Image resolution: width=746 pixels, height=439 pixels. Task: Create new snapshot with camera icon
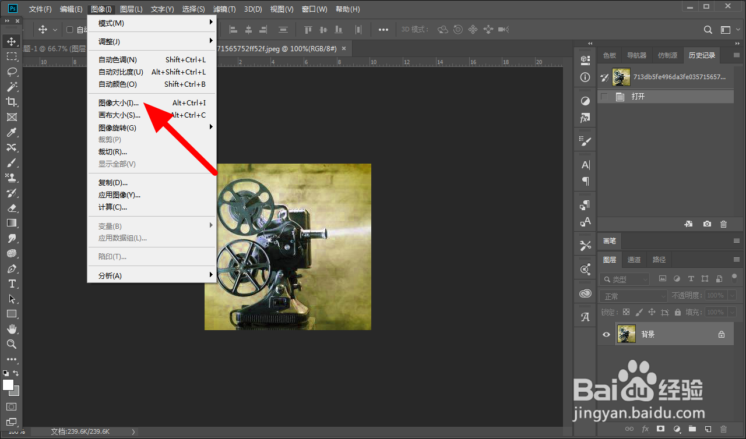(707, 224)
